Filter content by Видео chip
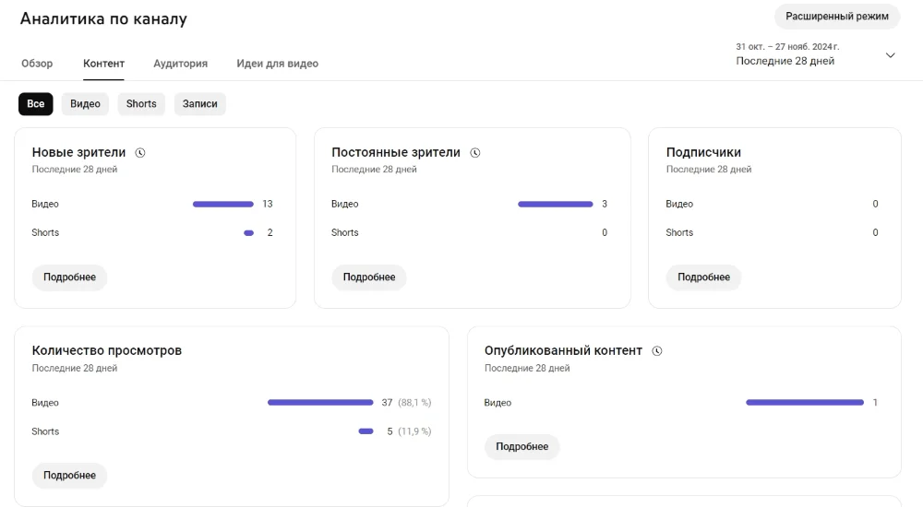This screenshot has width=923, height=507. pyautogui.click(x=85, y=104)
